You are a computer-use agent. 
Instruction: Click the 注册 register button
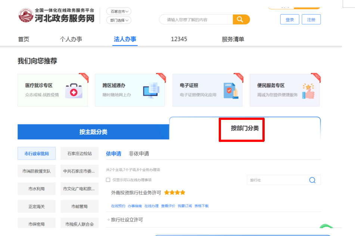point(311,20)
